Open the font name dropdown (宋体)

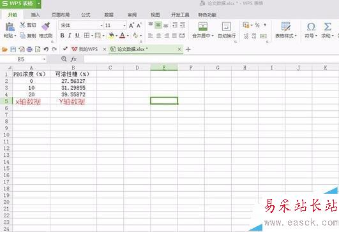click(102, 25)
